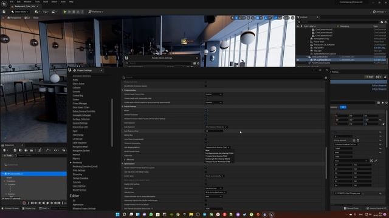Toggle Custom Depth with TemporalAA Jitter checkbox
Viewport: 389px width, 218px height.
pyautogui.click(x=205, y=98)
